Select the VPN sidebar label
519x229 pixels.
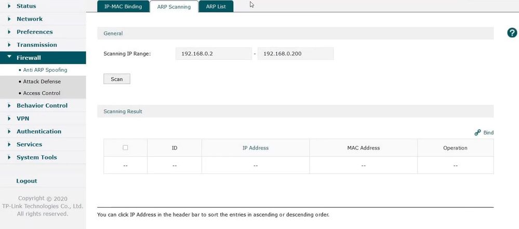click(23, 118)
